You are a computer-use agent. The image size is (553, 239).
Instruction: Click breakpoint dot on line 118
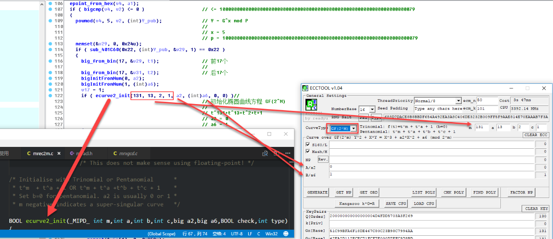[x=50, y=72]
